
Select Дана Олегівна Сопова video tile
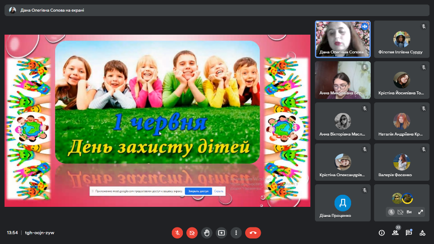tap(343, 39)
